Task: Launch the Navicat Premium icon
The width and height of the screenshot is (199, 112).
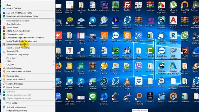Action: click(104, 68)
